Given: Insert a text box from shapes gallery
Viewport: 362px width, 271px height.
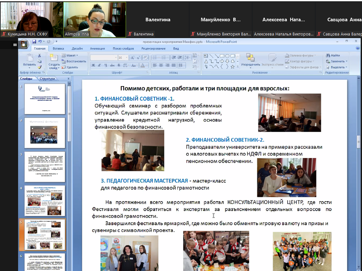Looking at the screenshot, I should [x=206, y=56].
